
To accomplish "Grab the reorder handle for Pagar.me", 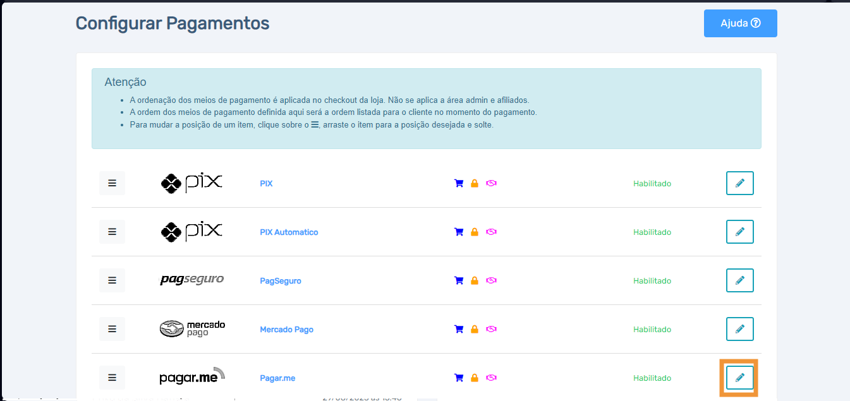I will click(112, 378).
